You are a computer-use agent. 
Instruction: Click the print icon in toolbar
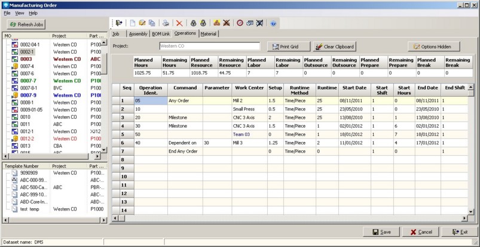click(x=166, y=23)
